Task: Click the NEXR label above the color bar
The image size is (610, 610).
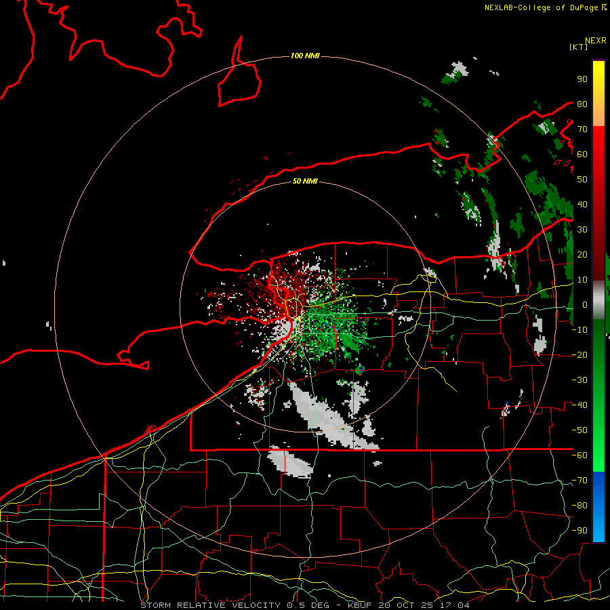Action: (596, 41)
